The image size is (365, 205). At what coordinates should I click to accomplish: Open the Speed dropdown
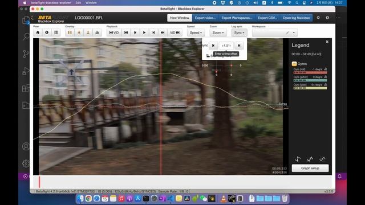coord(196,32)
